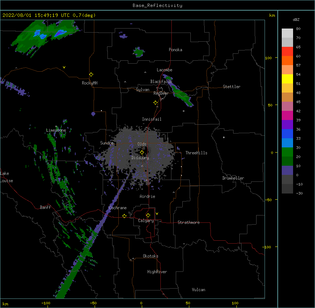The width and height of the screenshot is (315, 308).
Task: Click the Drumheller label
Action: [x=233, y=178]
